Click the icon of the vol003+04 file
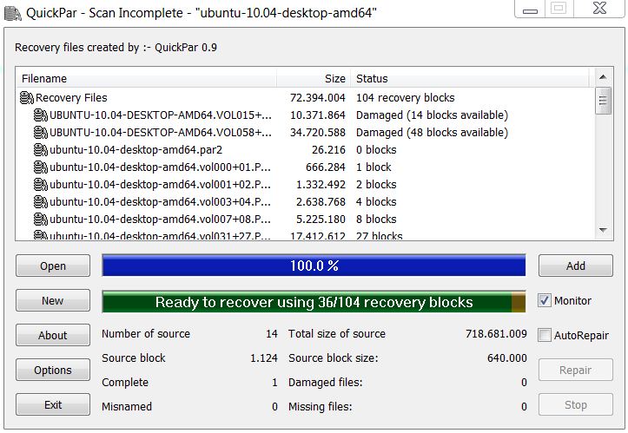The height and width of the screenshot is (433, 628). point(41,201)
